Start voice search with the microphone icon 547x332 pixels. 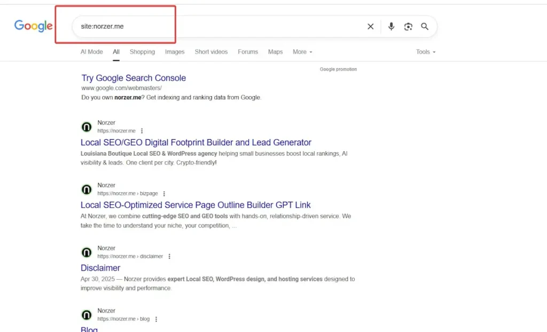391,27
